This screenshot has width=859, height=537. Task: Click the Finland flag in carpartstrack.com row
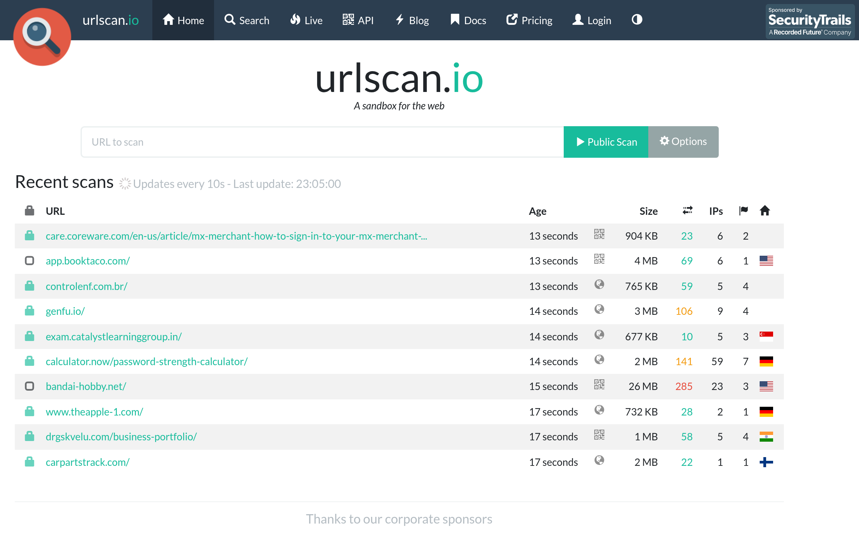[766, 462]
